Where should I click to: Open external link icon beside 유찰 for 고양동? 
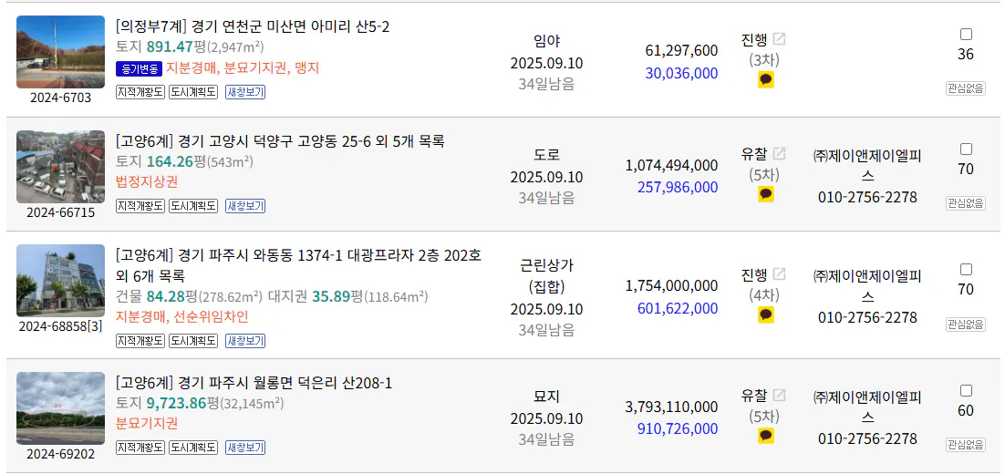[x=779, y=154]
